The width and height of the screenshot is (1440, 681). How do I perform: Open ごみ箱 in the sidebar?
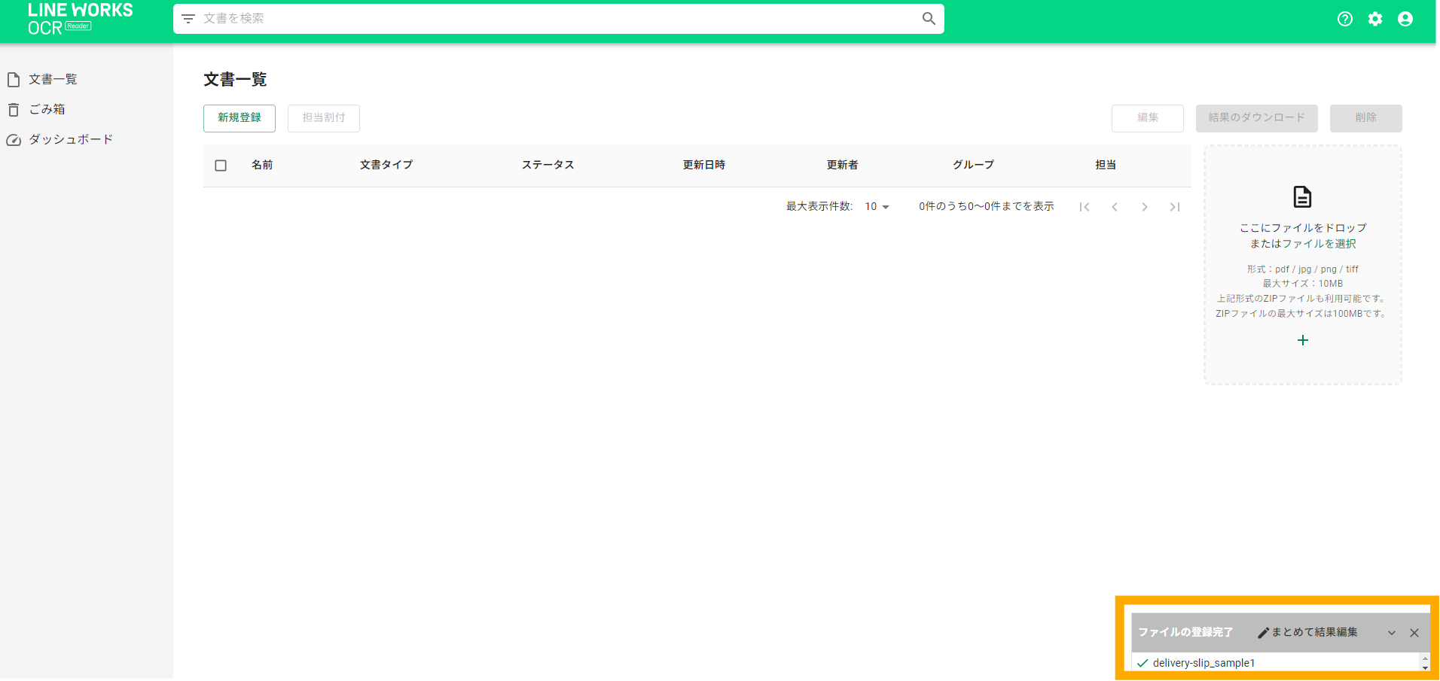tap(47, 109)
